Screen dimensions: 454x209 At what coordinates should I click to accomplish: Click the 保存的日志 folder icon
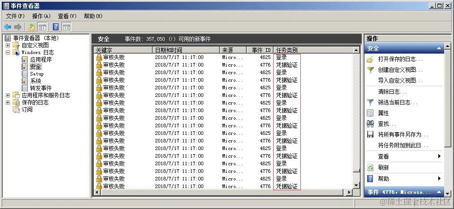point(17,102)
